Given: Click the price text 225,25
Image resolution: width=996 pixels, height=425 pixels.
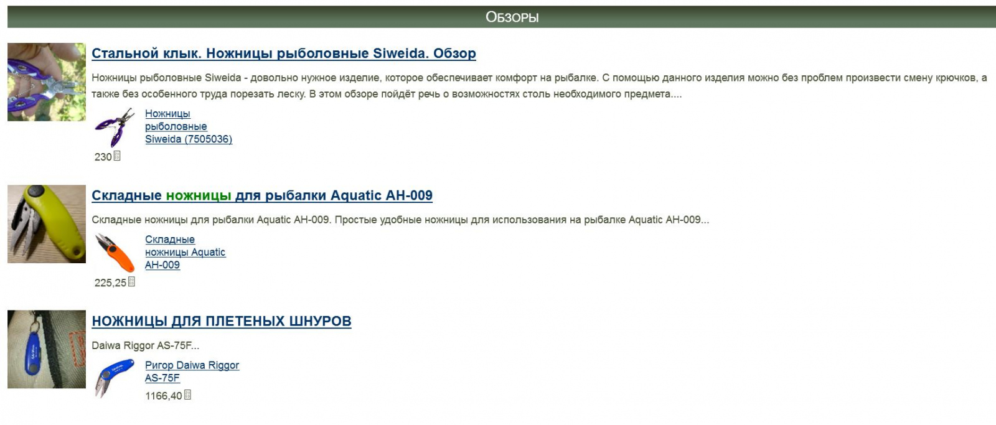Looking at the screenshot, I should click(110, 283).
